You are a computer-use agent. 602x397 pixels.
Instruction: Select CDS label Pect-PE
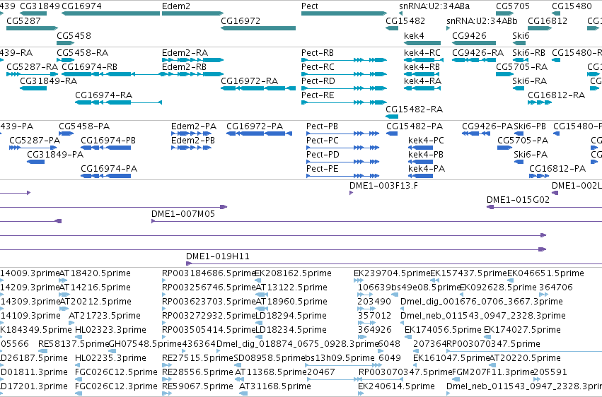coord(322,169)
